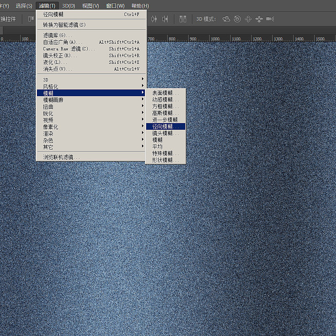Viewport: 336px width, 336px height.
Task: Open Camera Raw 滤镜(C)...
Action: point(91,49)
